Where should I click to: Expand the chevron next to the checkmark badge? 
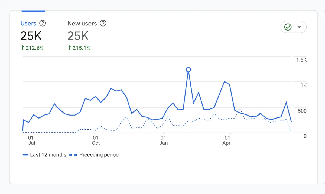(300, 27)
